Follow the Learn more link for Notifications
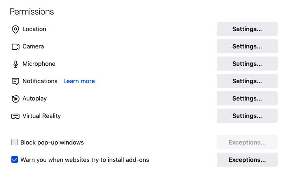The height and width of the screenshot is (174, 291). click(x=79, y=81)
